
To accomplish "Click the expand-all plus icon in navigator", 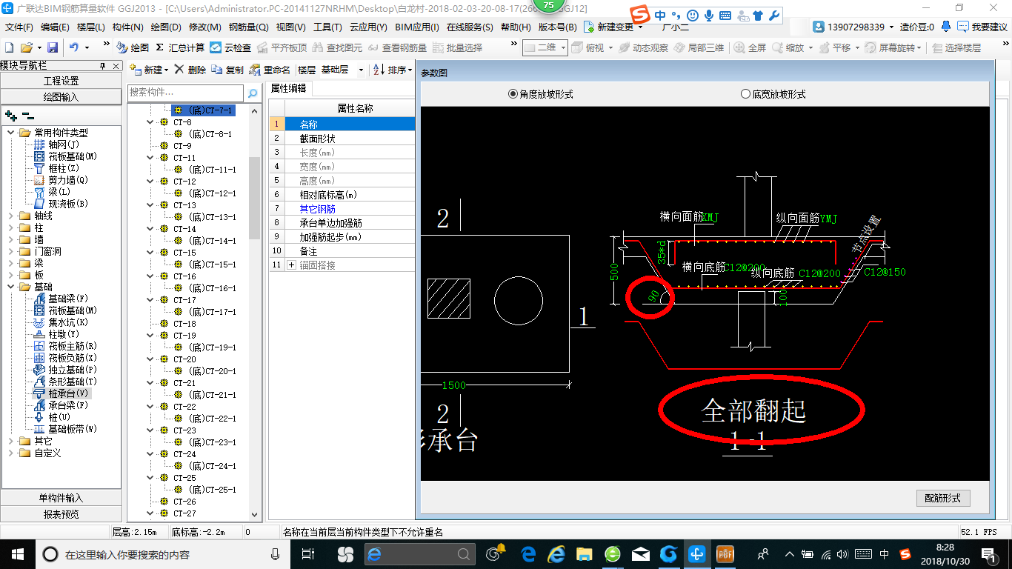I will pos(10,116).
